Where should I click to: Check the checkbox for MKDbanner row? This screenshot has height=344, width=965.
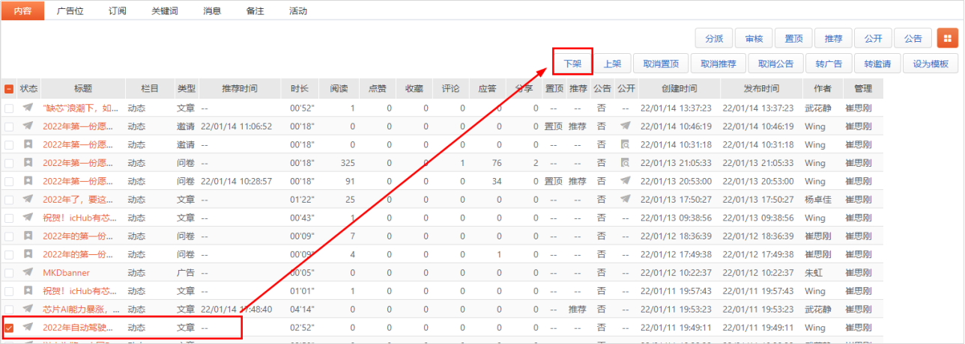click(x=9, y=273)
